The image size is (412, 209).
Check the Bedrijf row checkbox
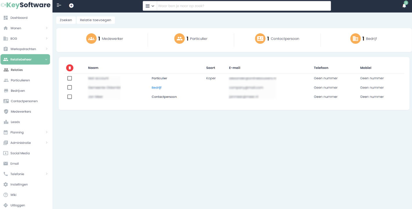point(70,87)
